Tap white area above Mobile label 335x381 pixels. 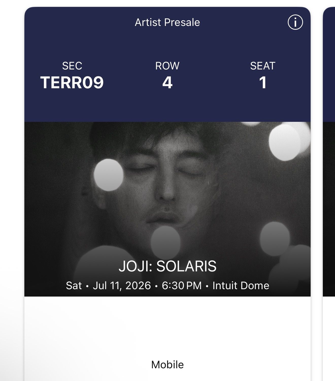point(167,328)
